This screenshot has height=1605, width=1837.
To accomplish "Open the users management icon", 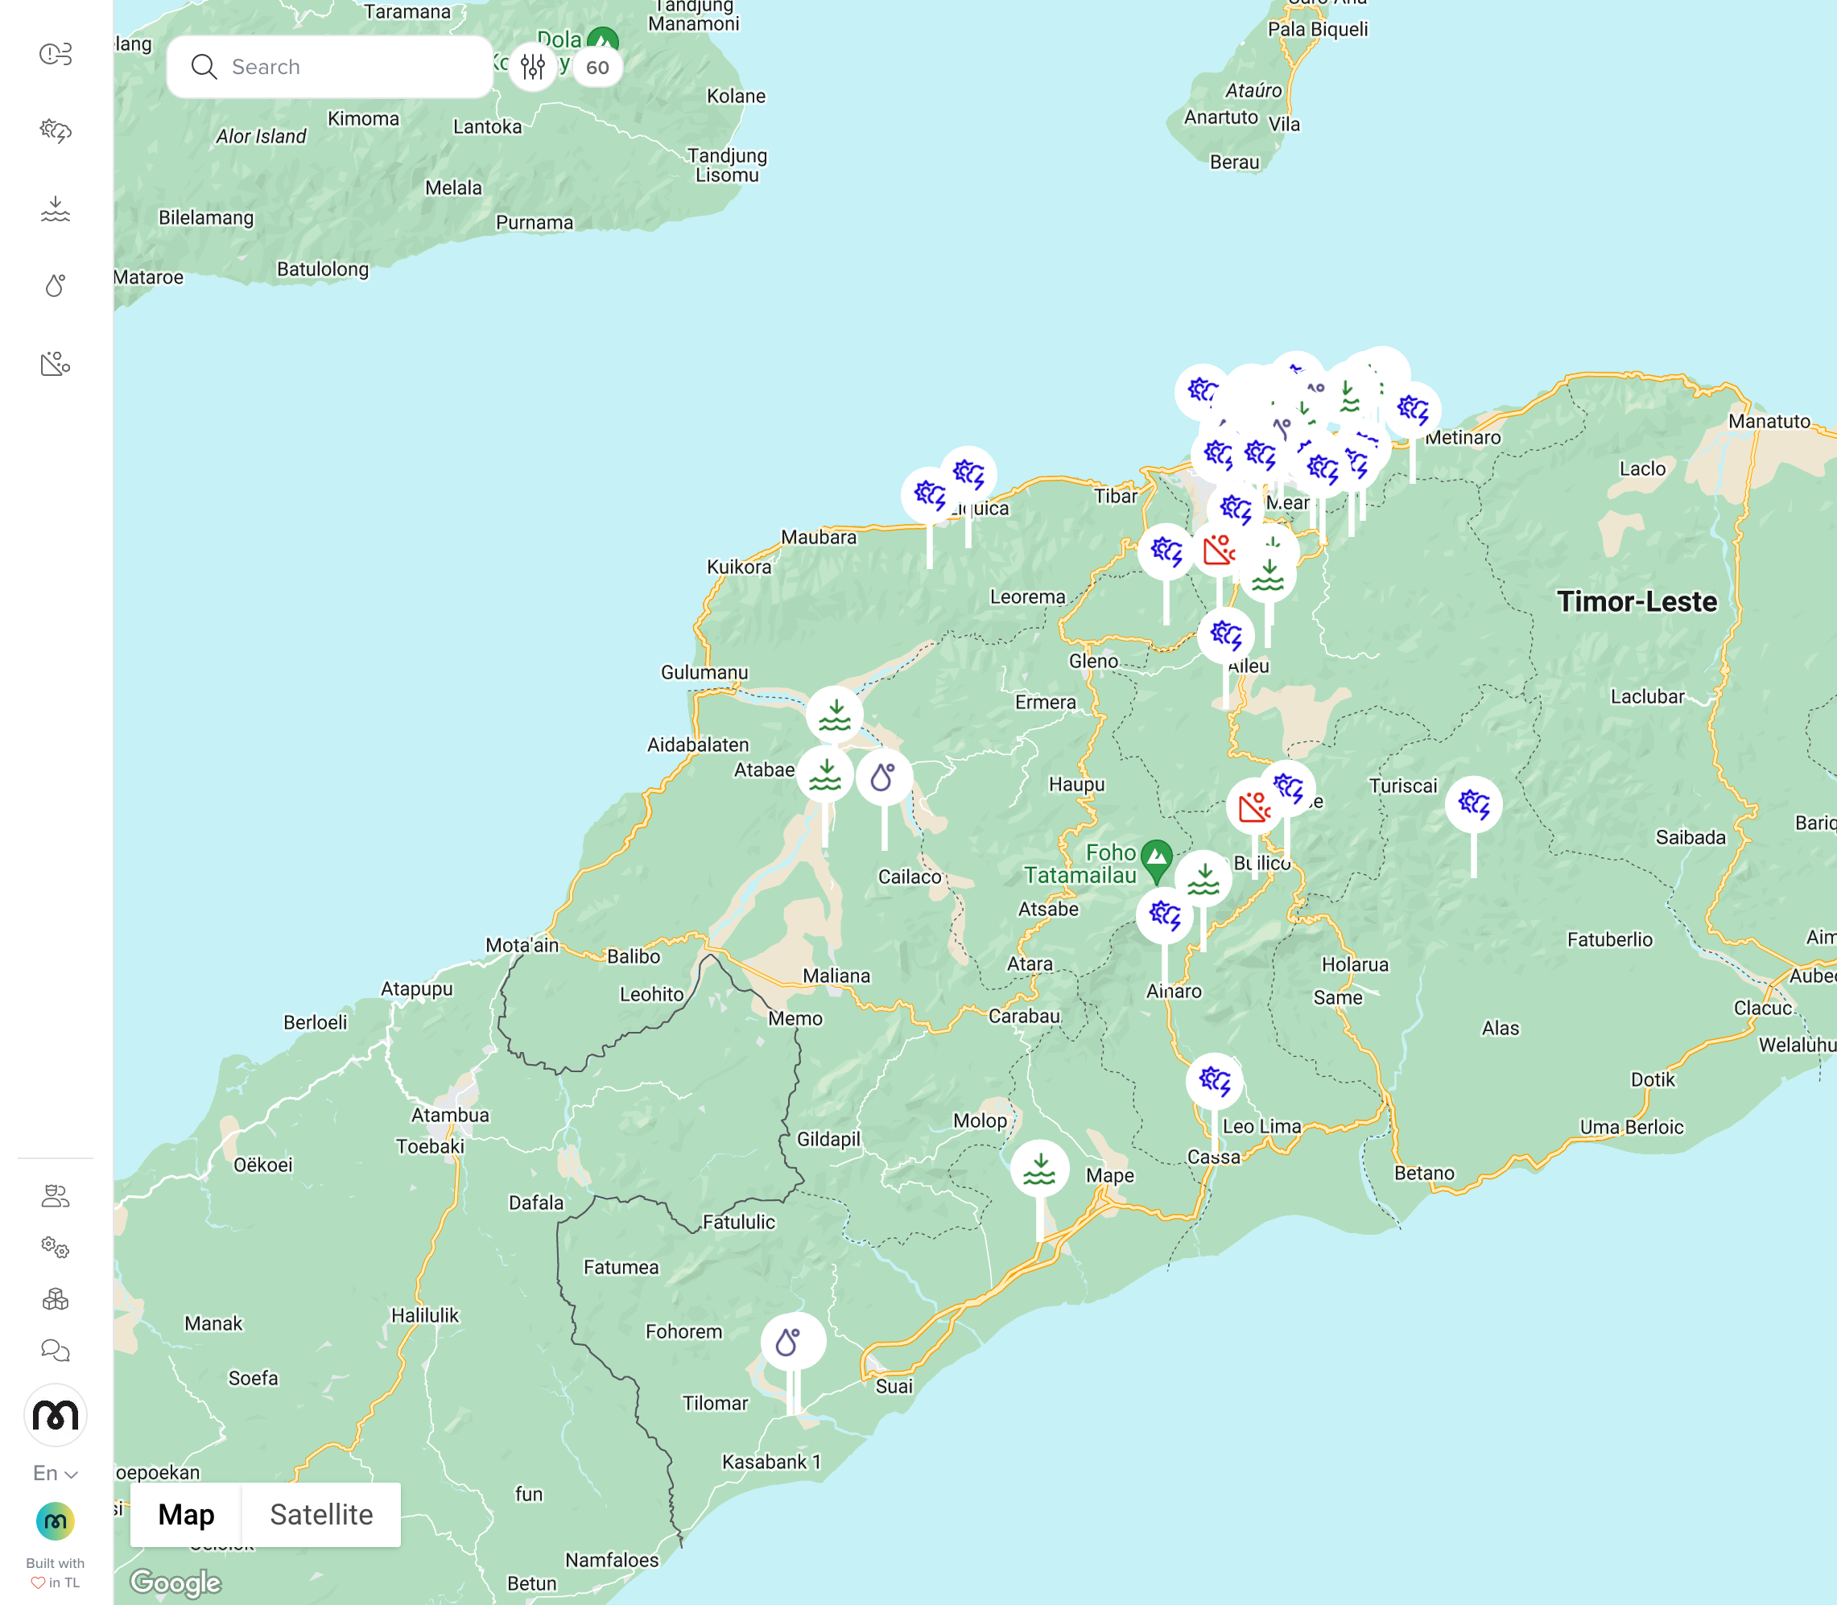I will click(56, 1195).
